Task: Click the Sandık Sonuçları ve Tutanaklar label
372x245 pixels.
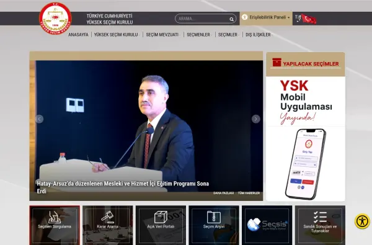Action: (x=320, y=228)
